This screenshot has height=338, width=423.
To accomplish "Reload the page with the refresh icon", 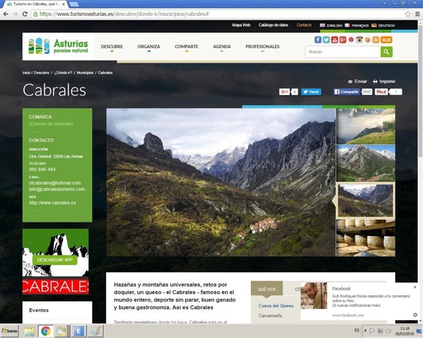I will (25, 14).
